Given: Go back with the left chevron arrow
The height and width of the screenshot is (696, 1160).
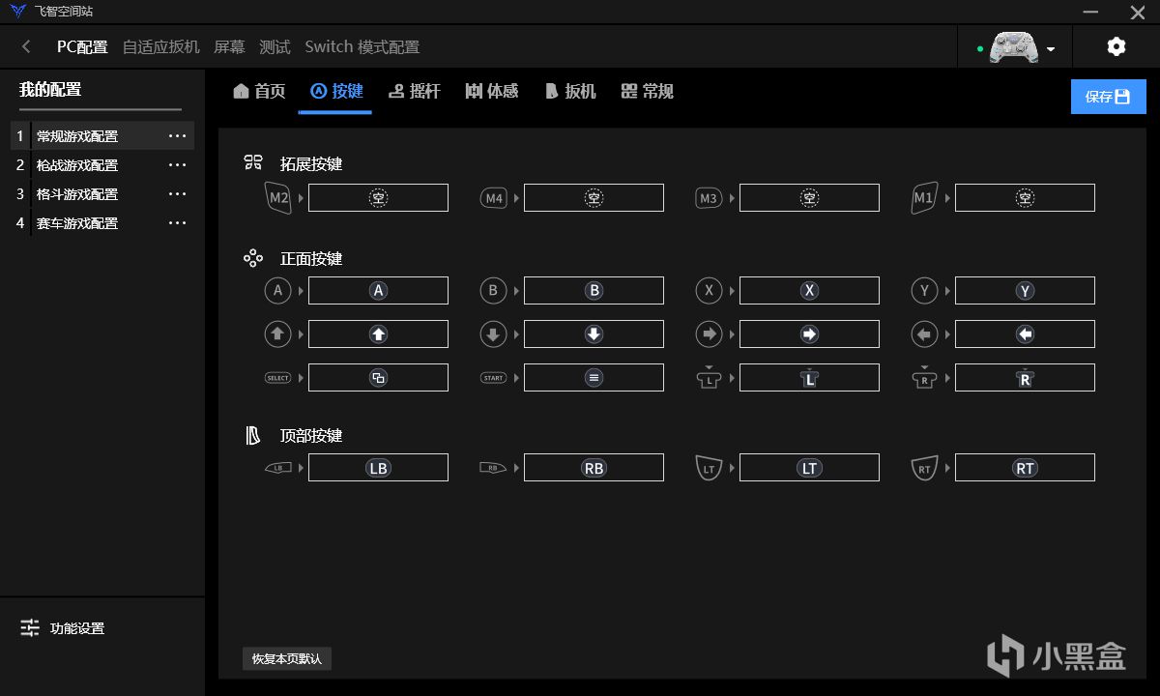Looking at the screenshot, I should [x=26, y=46].
